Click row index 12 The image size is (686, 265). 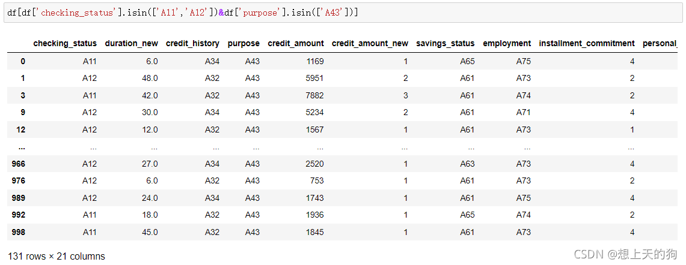click(x=20, y=130)
